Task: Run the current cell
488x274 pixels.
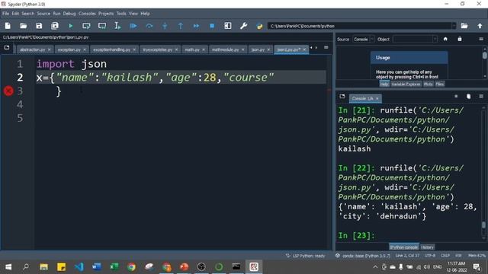Action: 86,26
